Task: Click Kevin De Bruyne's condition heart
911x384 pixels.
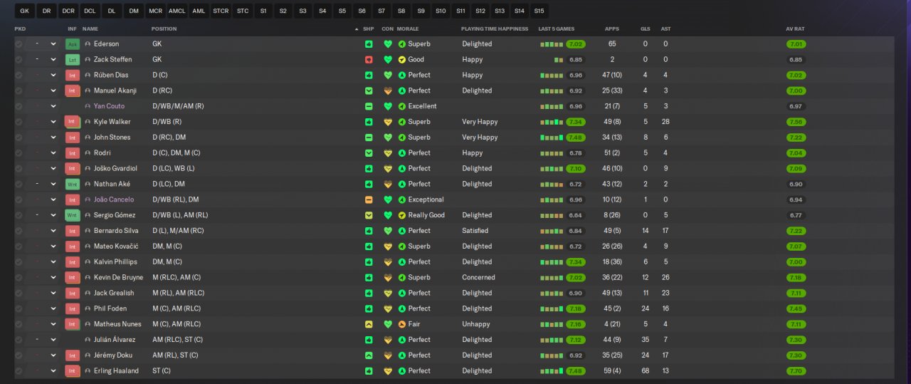Action: tap(388, 278)
